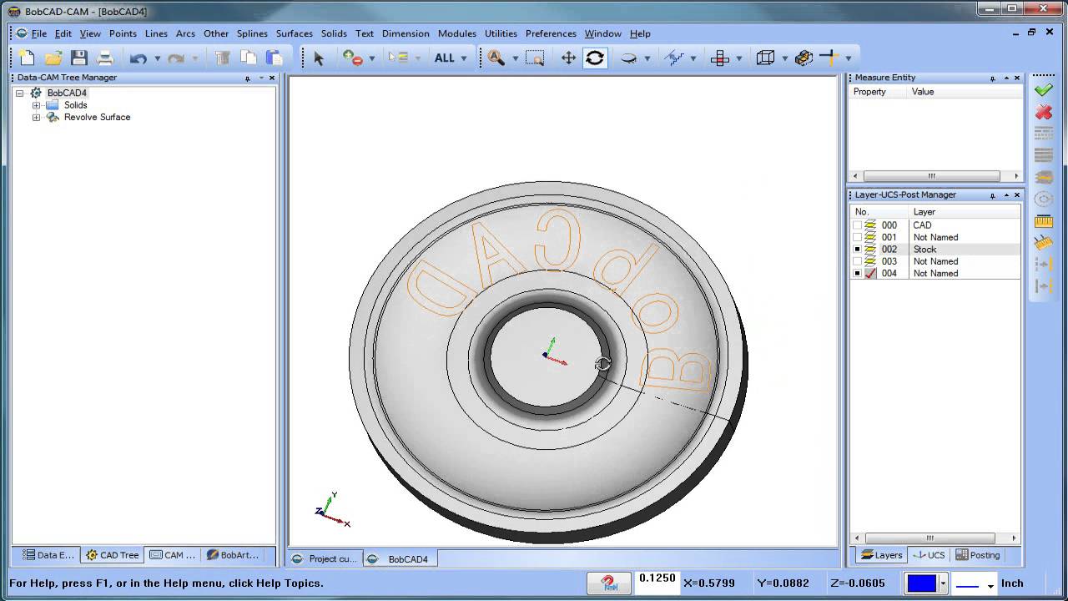Click the trash can delete icon

click(x=223, y=58)
